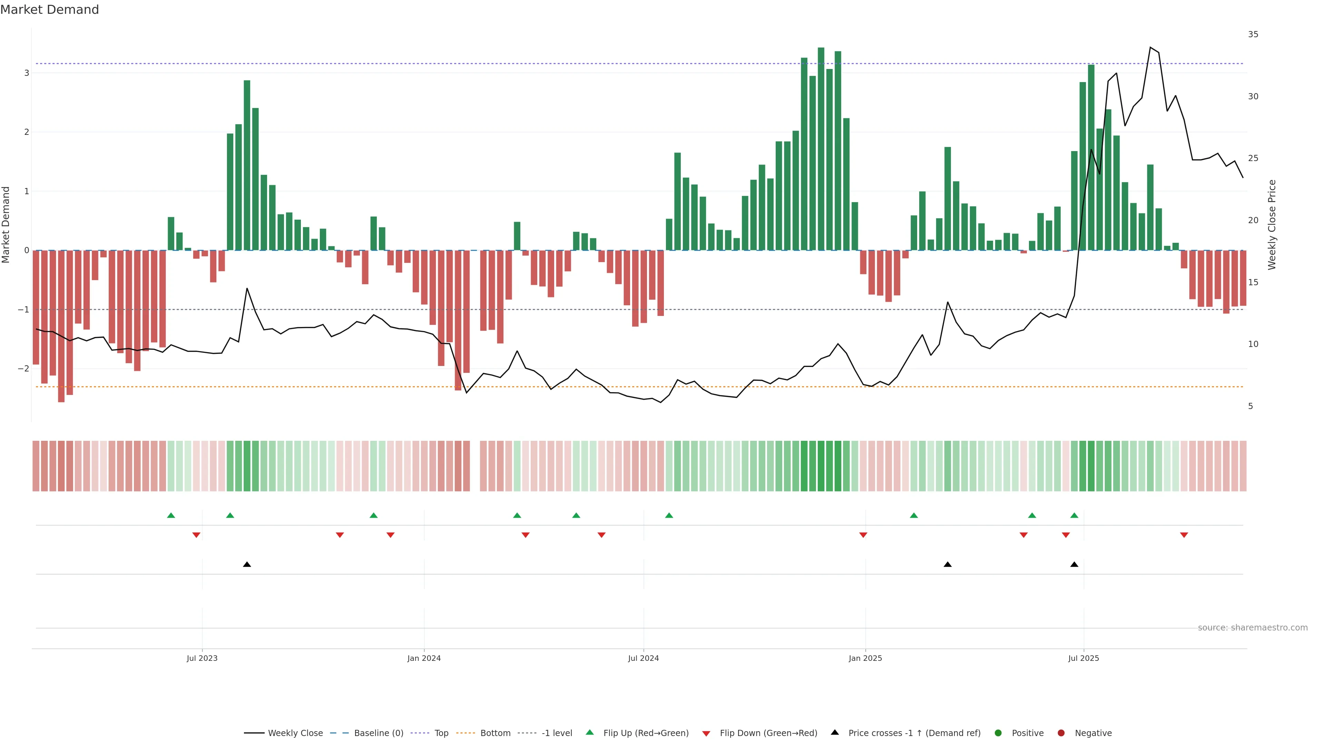Click the darkest green heatmap cell near Jan 2025

(x=821, y=466)
